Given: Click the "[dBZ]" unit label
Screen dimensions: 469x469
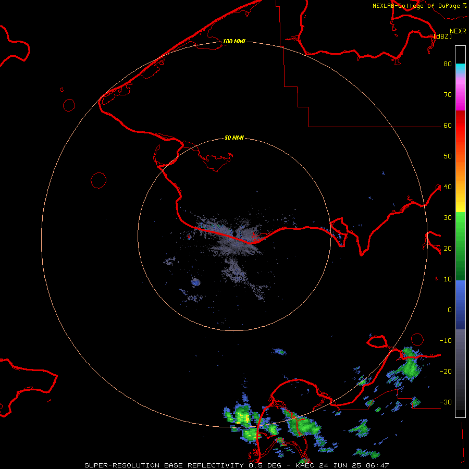Looking at the screenshot, I should [442, 36].
